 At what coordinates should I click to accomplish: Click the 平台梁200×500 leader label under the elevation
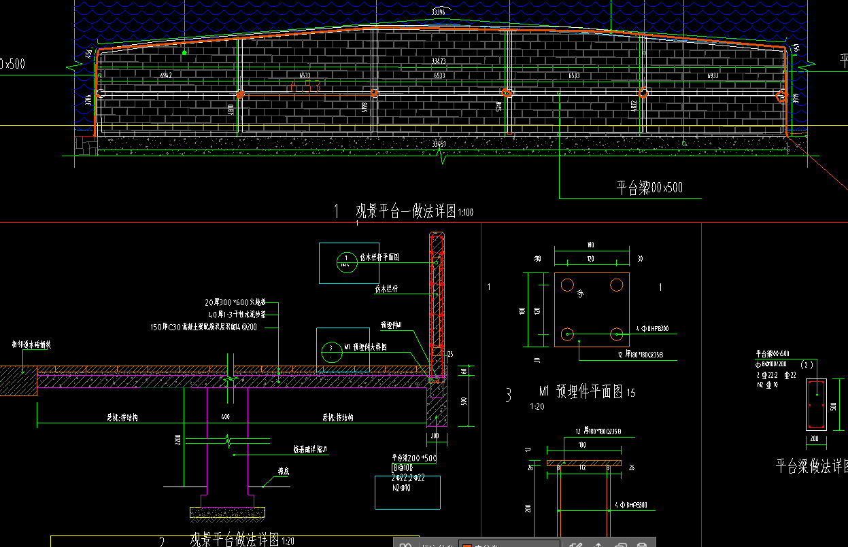(x=649, y=188)
